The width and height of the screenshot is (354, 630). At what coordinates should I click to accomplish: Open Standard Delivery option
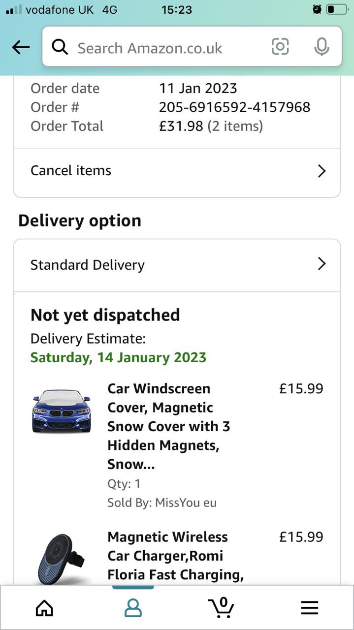[x=88, y=265]
